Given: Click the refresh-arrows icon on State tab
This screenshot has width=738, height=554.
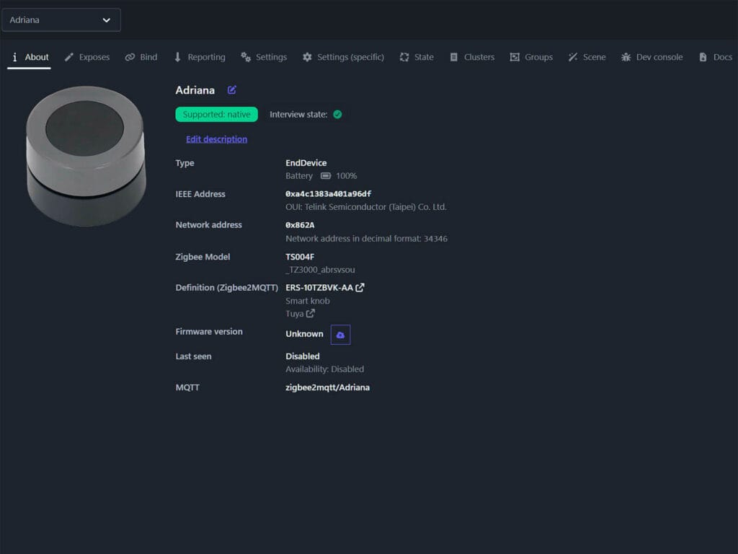Looking at the screenshot, I should click(x=404, y=57).
